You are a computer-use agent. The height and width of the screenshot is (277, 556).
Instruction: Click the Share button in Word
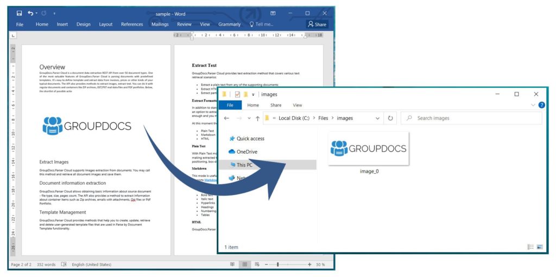(317, 24)
